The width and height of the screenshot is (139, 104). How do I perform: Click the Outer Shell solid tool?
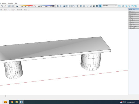tap(120, 6)
